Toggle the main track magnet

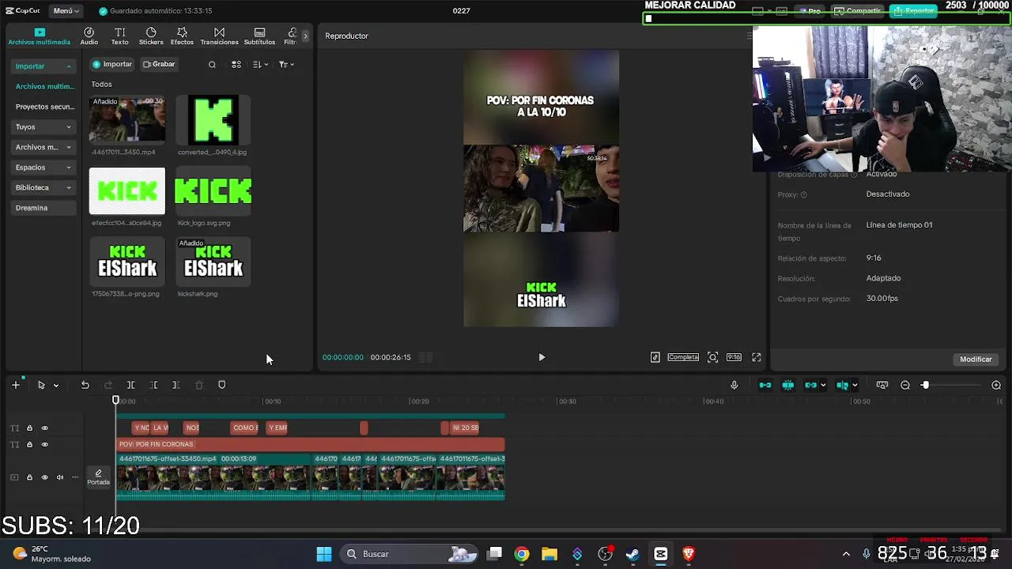point(765,385)
